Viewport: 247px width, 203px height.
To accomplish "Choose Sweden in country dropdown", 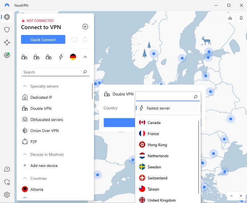I will [167, 167].
